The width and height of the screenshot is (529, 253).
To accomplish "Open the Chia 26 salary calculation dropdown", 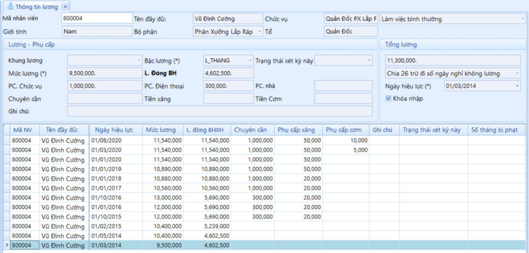I will coord(518,73).
